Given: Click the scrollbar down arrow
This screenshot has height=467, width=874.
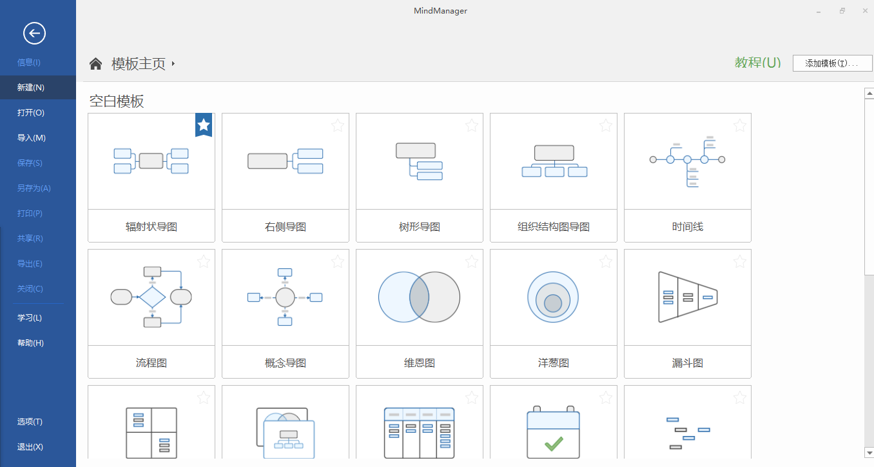Looking at the screenshot, I should click(x=869, y=453).
